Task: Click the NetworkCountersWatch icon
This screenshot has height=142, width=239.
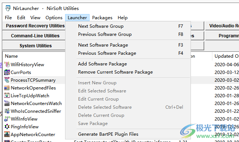Action: [x=7, y=103]
